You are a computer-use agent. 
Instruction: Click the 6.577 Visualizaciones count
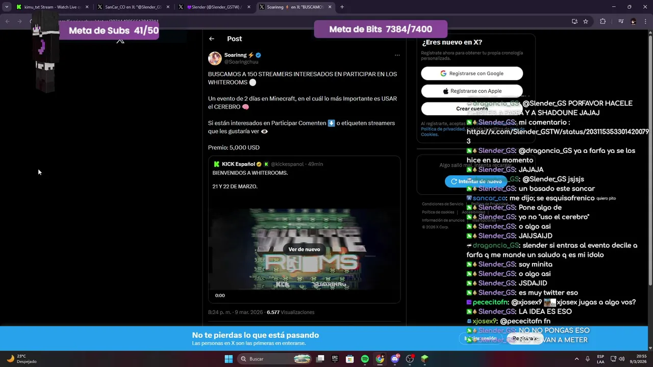(x=290, y=312)
